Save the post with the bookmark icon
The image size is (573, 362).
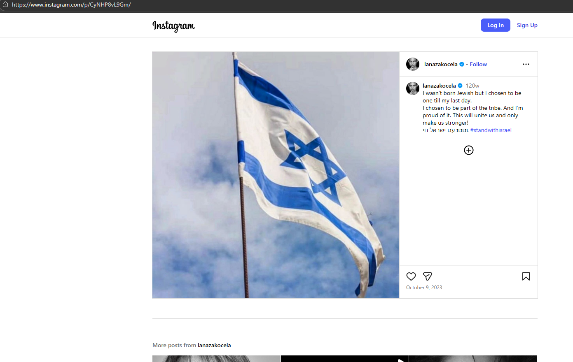526,276
